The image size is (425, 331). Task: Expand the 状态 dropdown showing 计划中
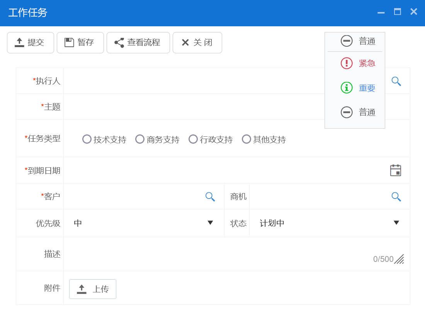(x=329, y=223)
